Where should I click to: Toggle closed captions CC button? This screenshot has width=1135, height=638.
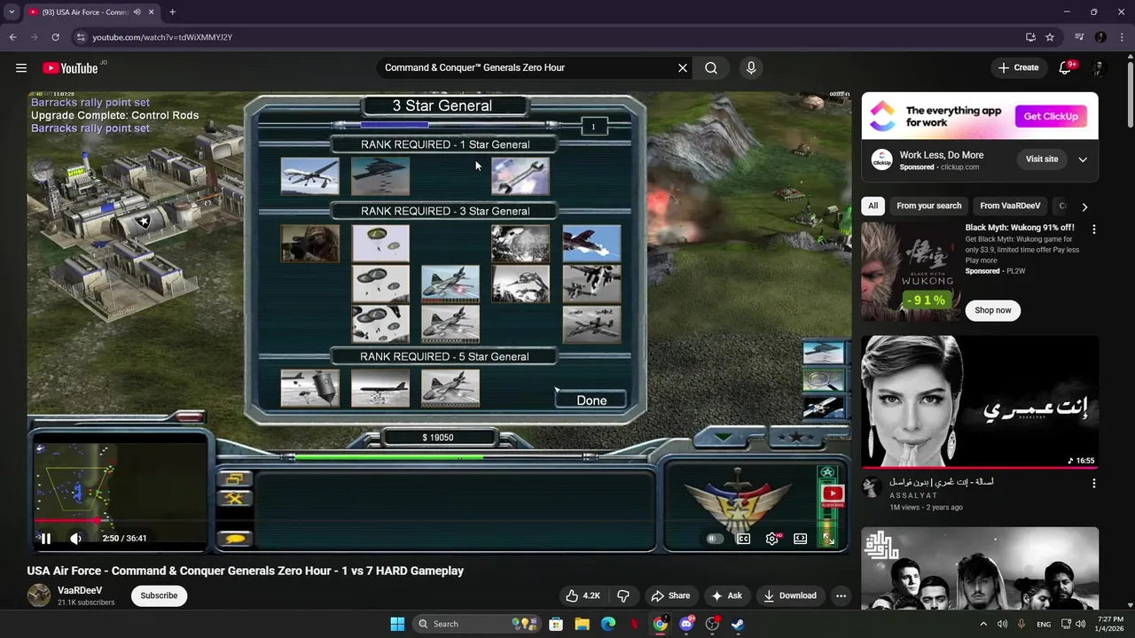[743, 538]
